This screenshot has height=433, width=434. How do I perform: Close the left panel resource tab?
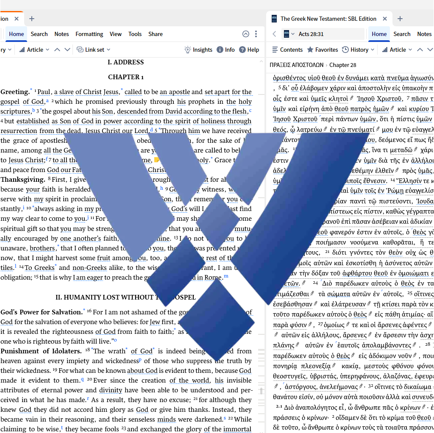(x=17, y=19)
